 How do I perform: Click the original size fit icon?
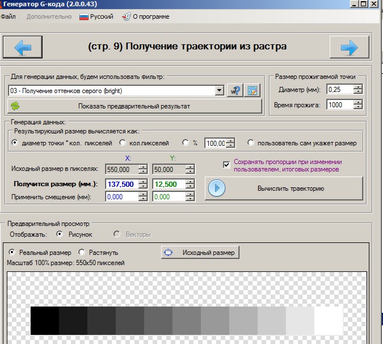[169, 252]
